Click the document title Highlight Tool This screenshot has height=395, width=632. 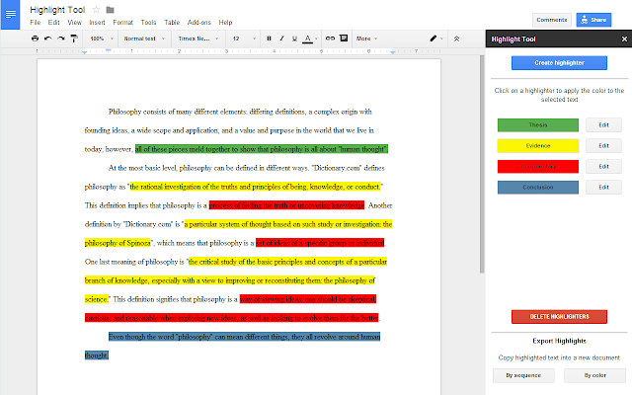pyautogui.click(x=57, y=10)
